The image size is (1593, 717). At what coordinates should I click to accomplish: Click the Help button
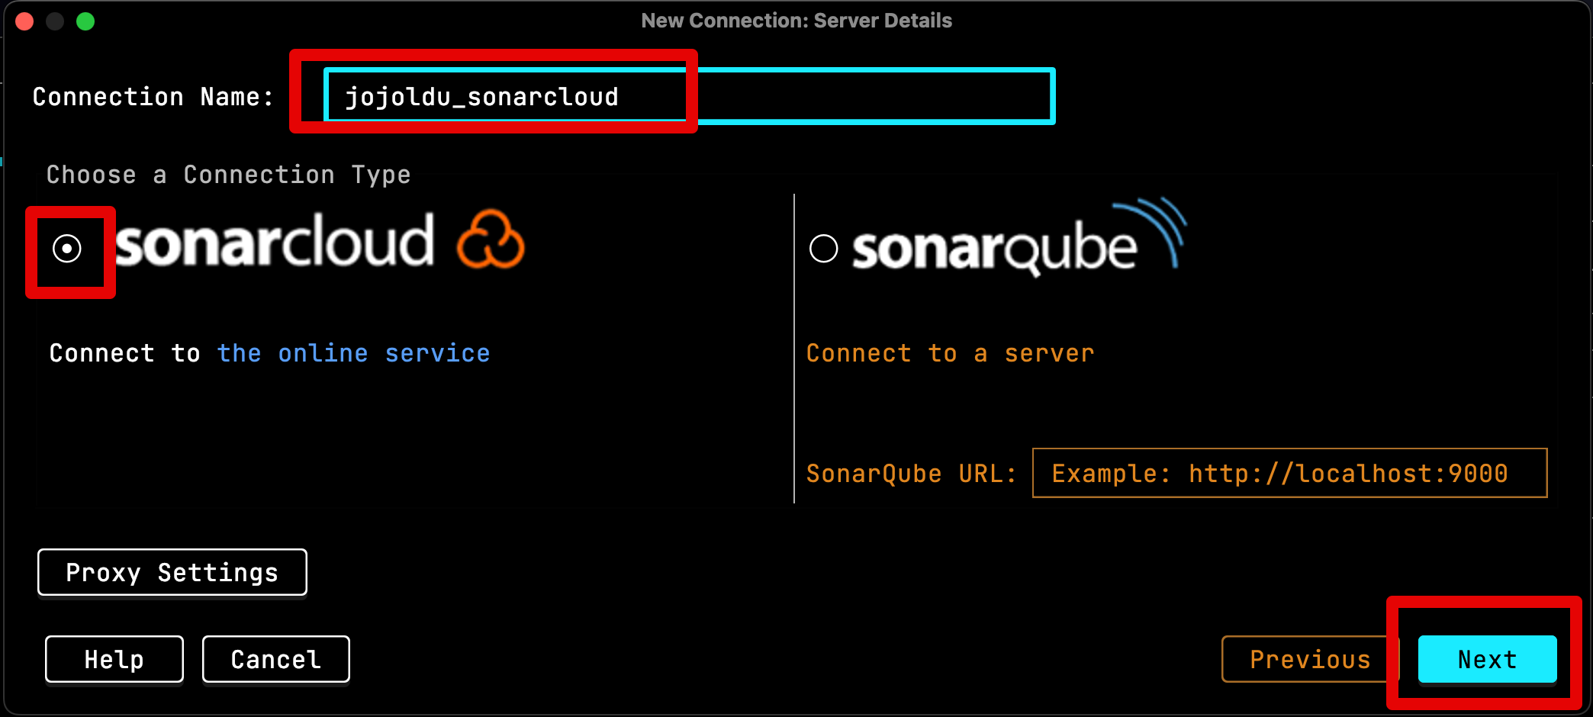114,659
